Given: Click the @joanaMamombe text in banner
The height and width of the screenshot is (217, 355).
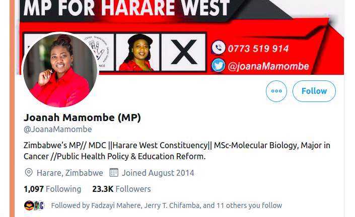Looking at the screenshot, I should 268,66.
